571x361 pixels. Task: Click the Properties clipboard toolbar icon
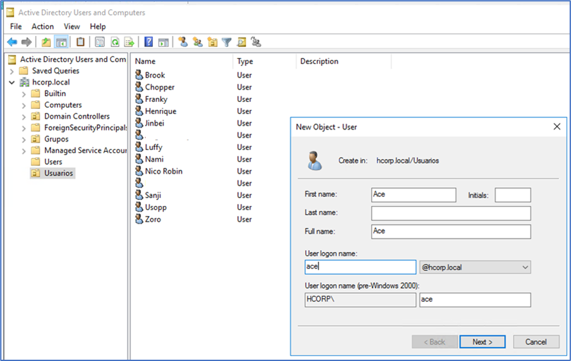tap(80, 42)
